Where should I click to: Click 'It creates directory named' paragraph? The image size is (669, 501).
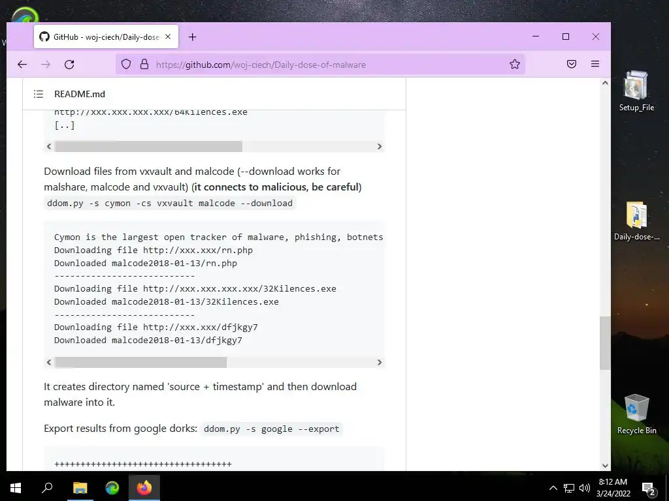click(x=200, y=395)
